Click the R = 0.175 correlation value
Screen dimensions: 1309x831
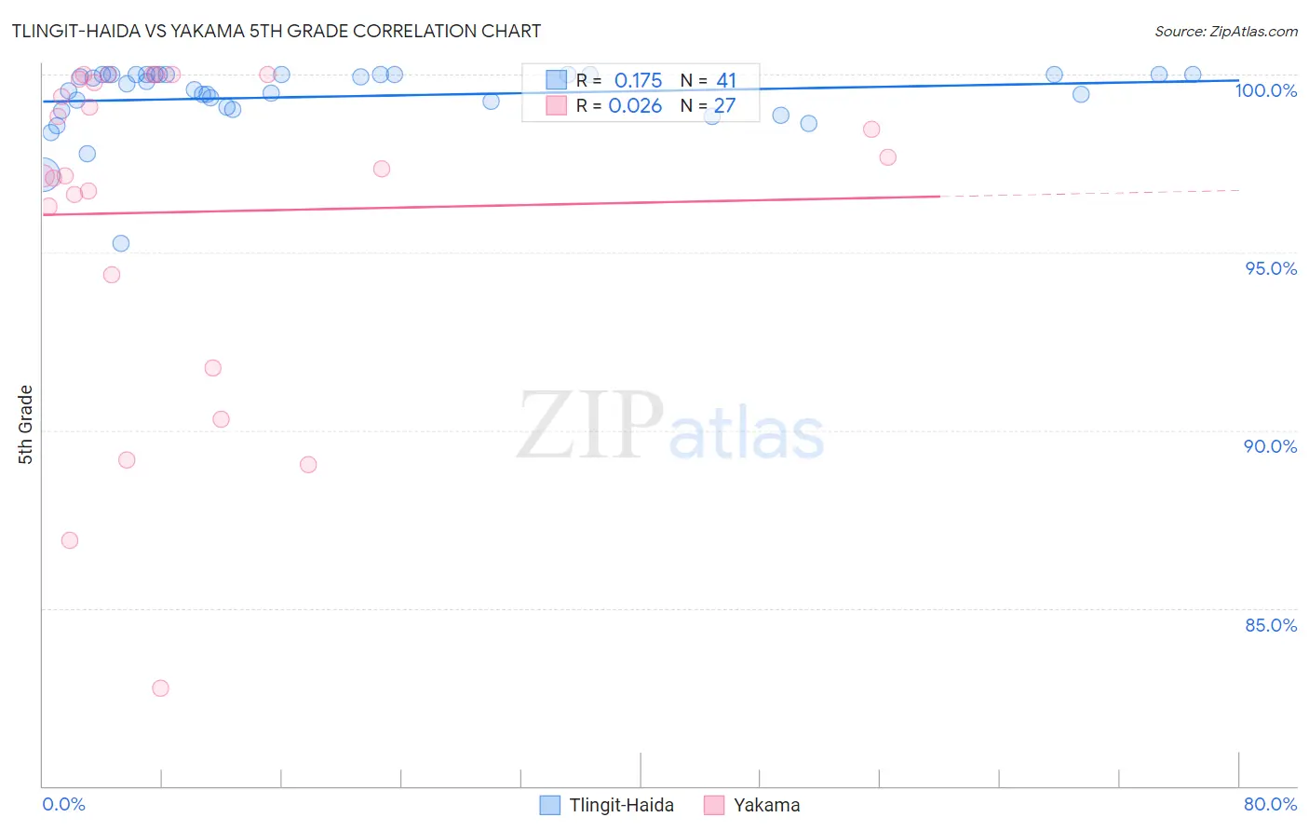pos(619,80)
